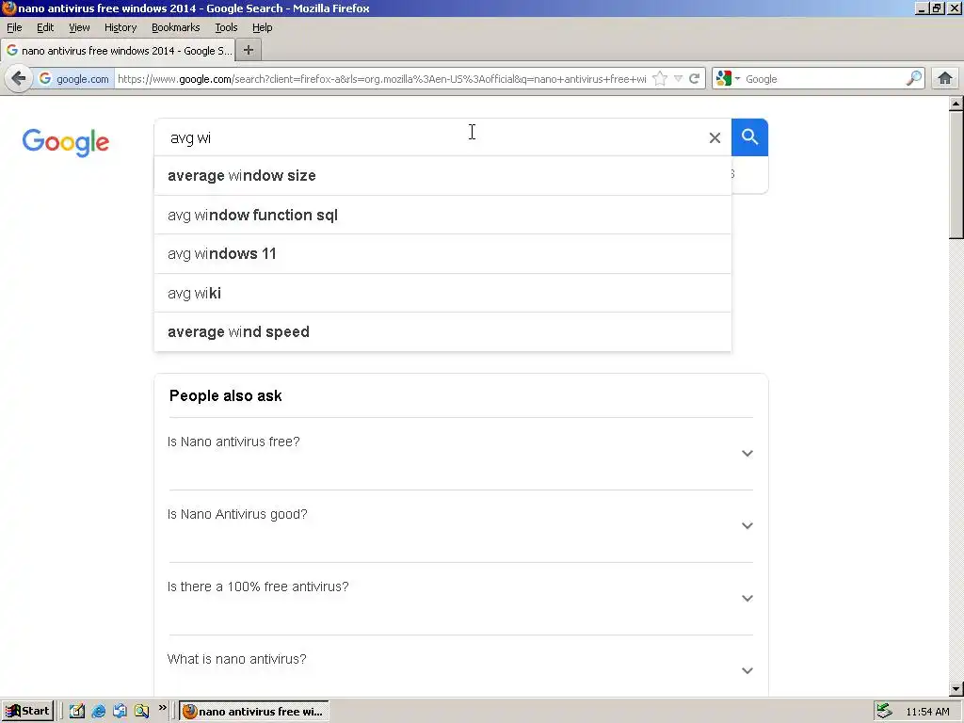This screenshot has width=964, height=723.
Task: Click the magnifier in Firefox search box
Action: [x=914, y=79]
